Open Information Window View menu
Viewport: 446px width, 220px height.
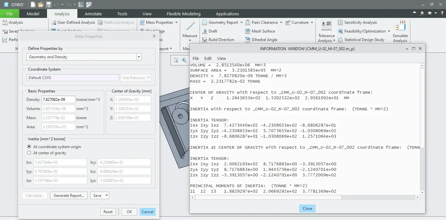(x=221, y=59)
